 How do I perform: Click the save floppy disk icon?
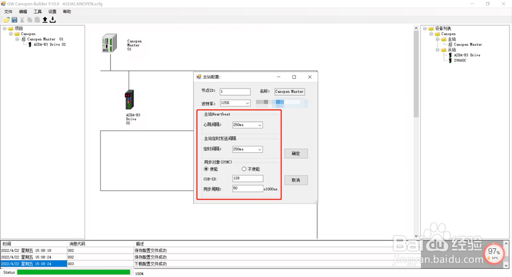(x=14, y=20)
